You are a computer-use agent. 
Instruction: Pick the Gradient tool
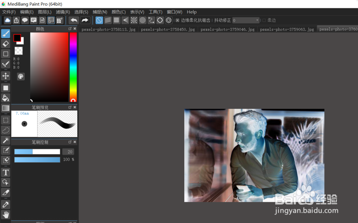[6, 108]
